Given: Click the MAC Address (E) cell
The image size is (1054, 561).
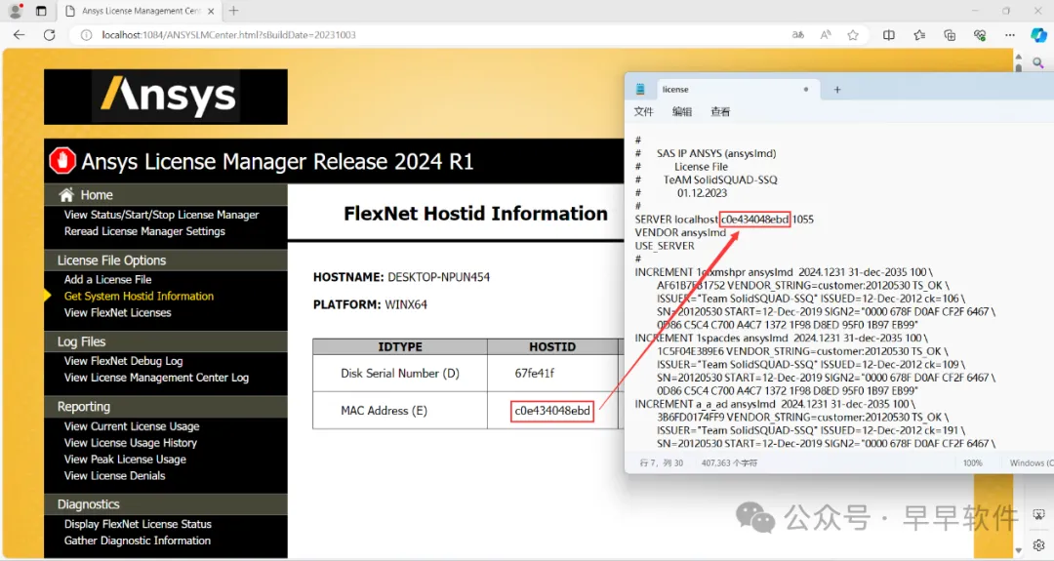Looking at the screenshot, I should (x=400, y=411).
